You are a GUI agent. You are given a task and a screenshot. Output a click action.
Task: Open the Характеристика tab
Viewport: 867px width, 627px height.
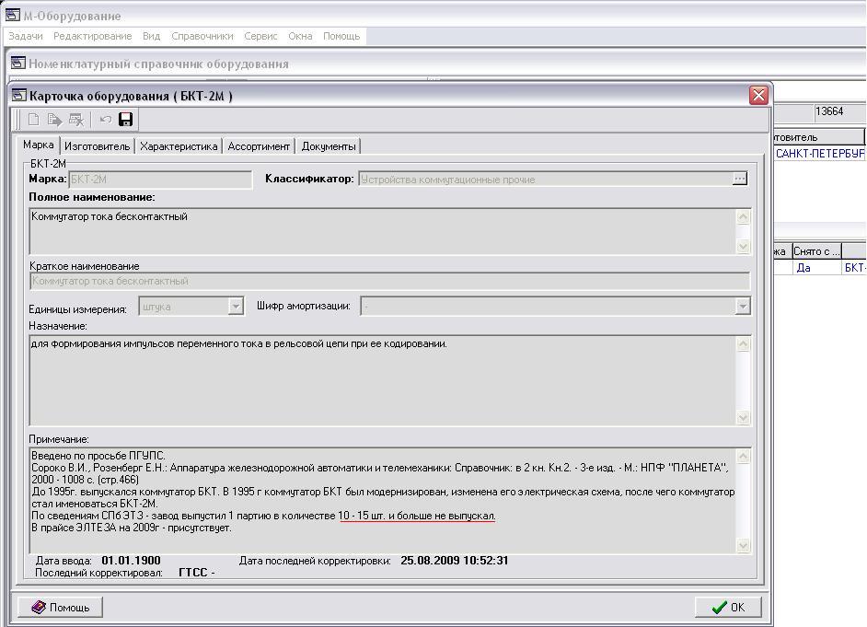click(x=179, y=146)
